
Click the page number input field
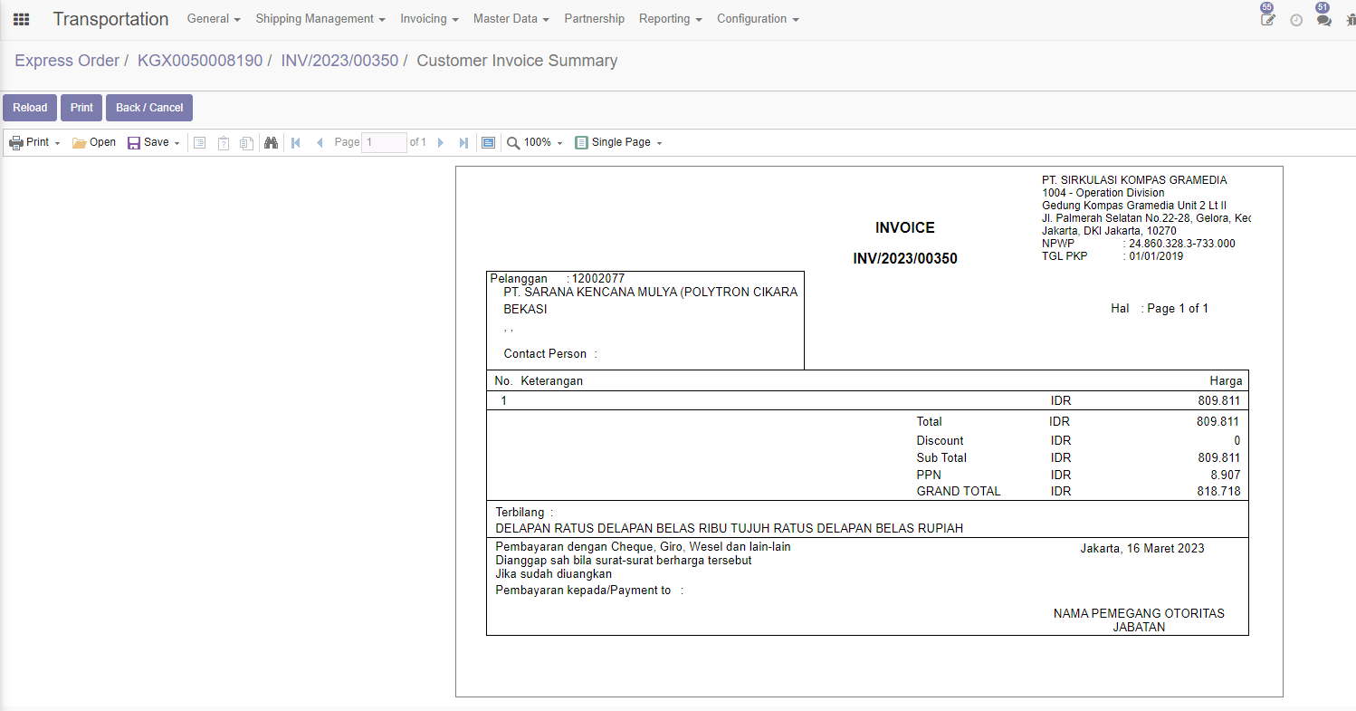[x=384, y=142]
